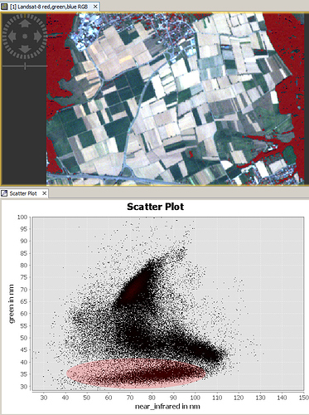Click the green in nm axis label
Image resolution: width=309 pixels, height=415 pixels.
[x=12, y=304]
